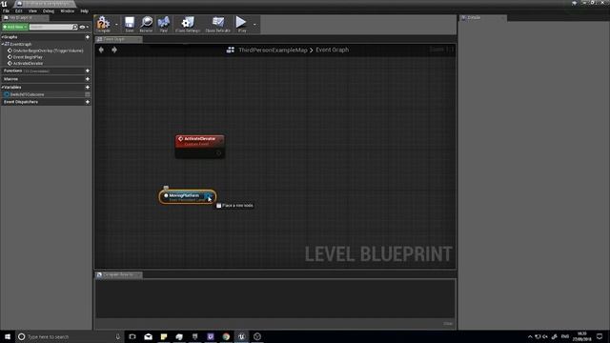Click the Find toolbar icon

pyautogui.click(x=164, y=24)
